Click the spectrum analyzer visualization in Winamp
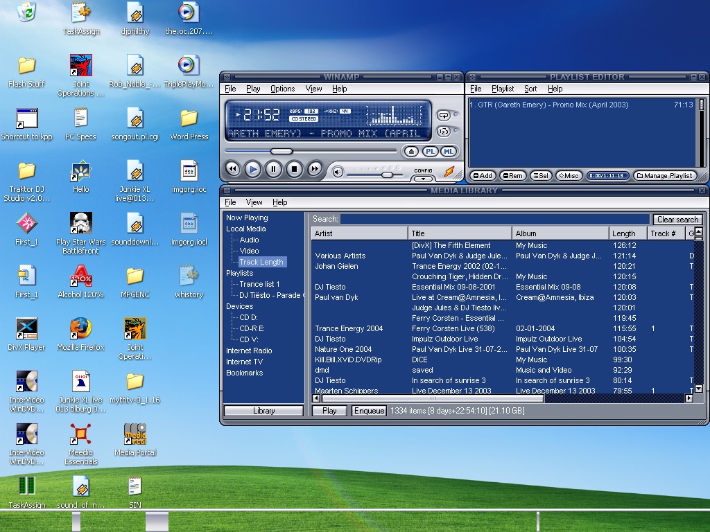710x532 pixels. coord(393,115)
